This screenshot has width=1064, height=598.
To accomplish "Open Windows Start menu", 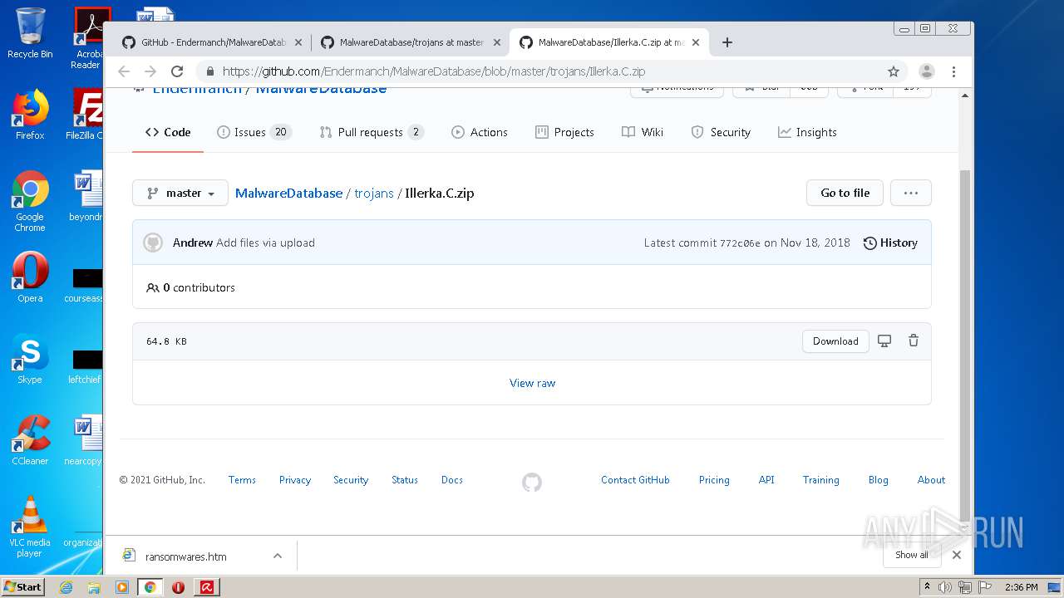I will click(22, 587).
